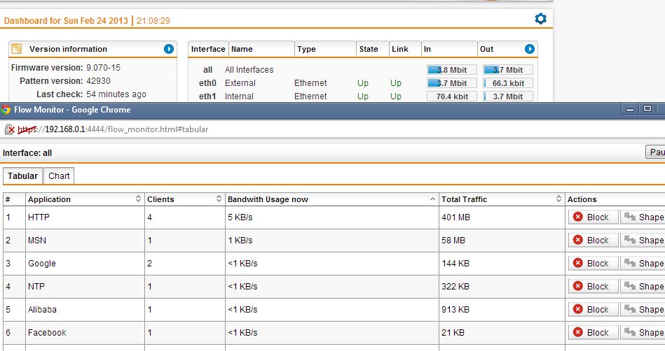Block the MSN application
The height and width of the screenshot is (351, 665).
click(593, 240)
